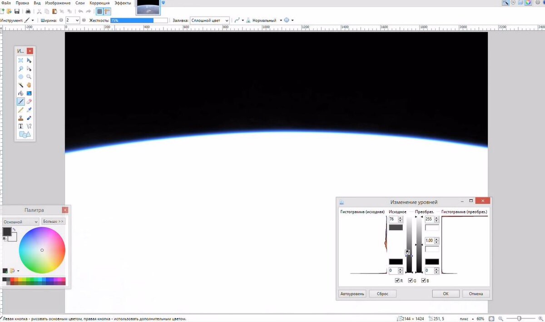Select the Paintbrush tool
This screenshot has height=322, width=545.
[21, 102]
